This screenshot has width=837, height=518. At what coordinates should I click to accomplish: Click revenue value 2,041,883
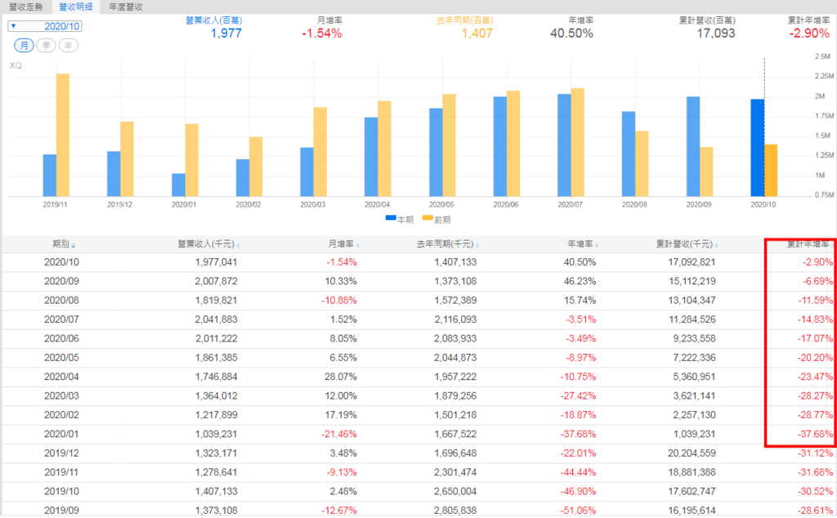click(216, 319)
